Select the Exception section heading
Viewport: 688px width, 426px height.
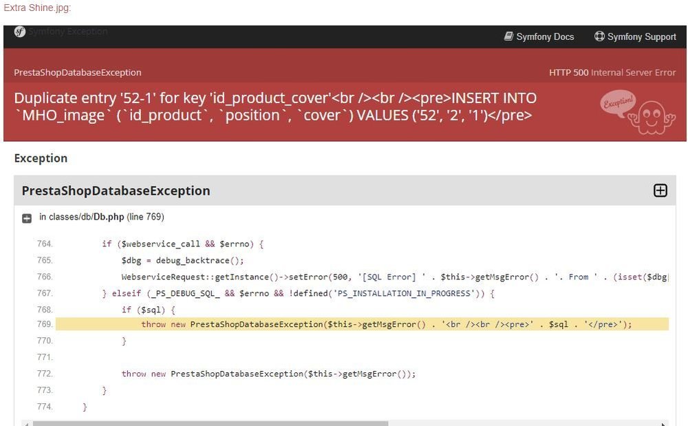[41, 158]
